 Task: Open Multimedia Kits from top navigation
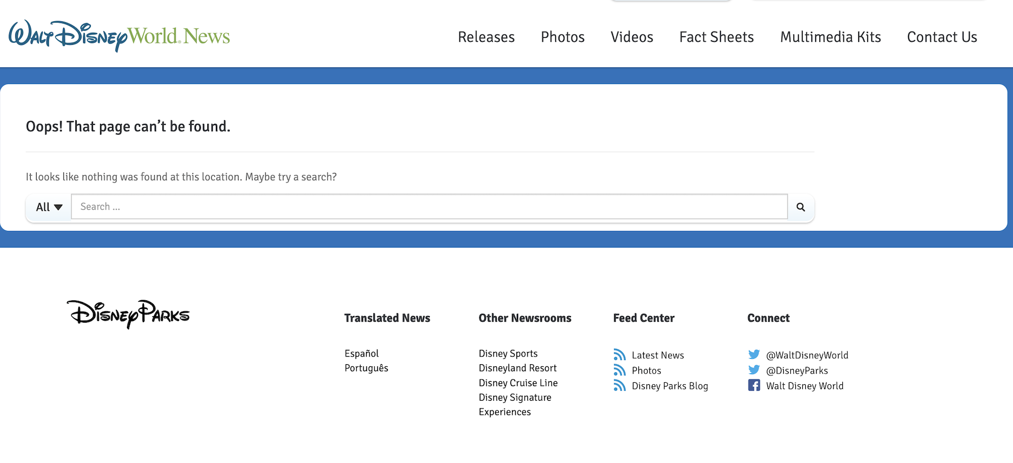click(830, 37)
